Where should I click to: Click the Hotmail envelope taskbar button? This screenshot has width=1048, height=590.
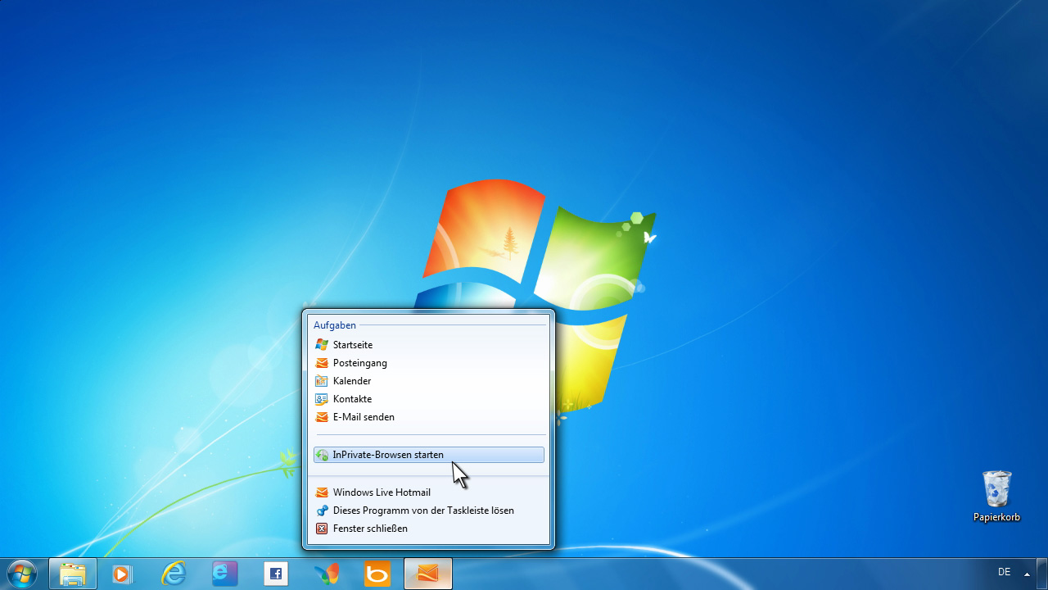pyautogui.click(x=428, y=574)
